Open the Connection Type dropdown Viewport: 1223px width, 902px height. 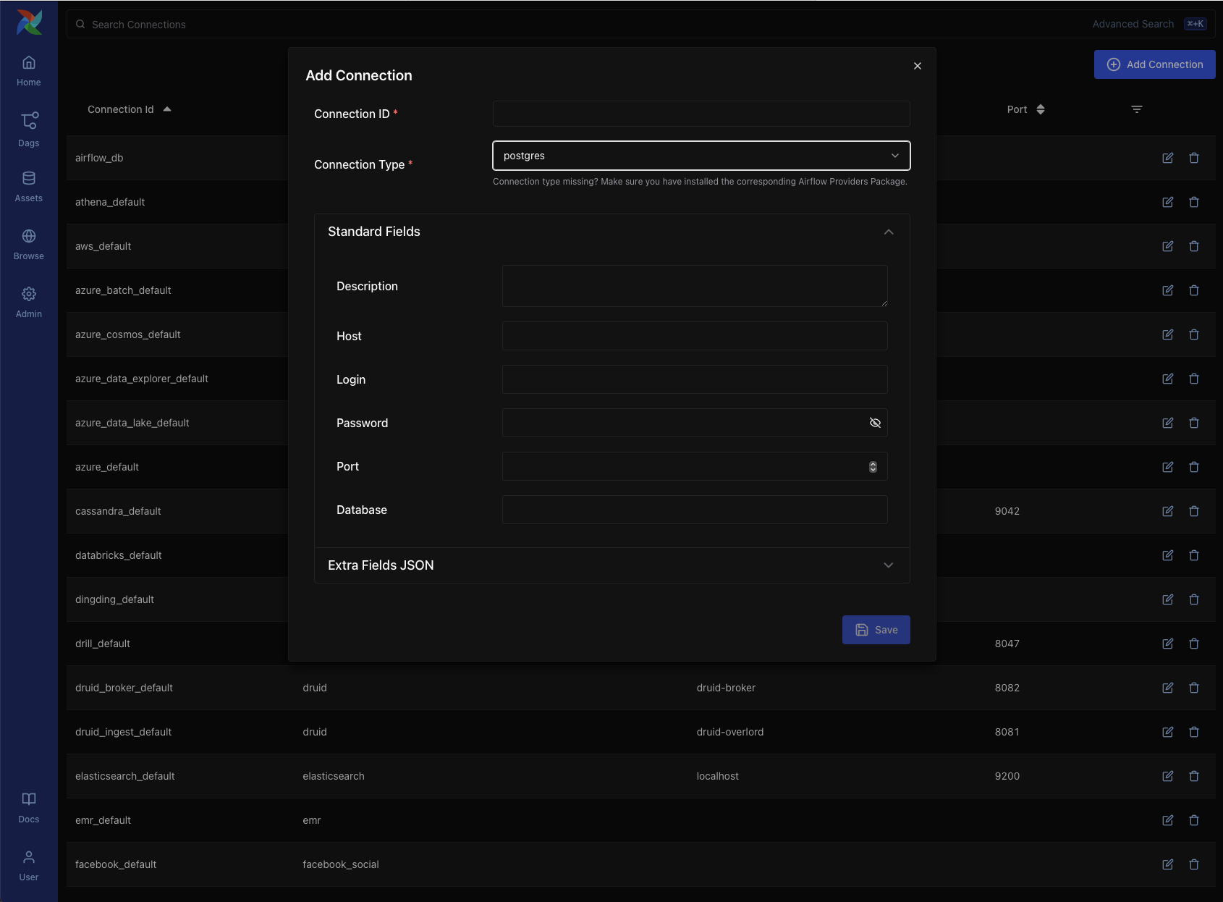(701, 156)
